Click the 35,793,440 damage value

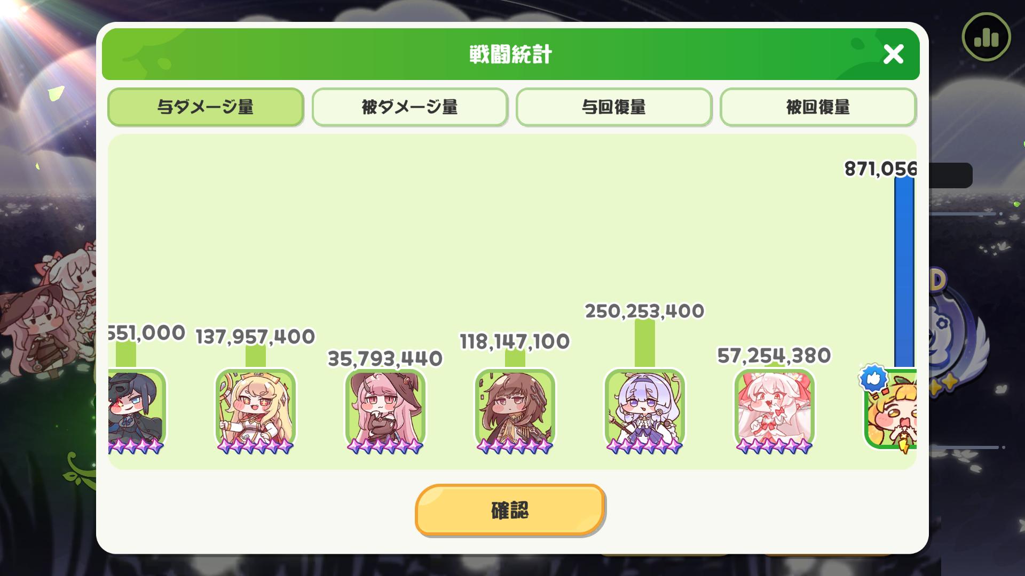(385, 358)
